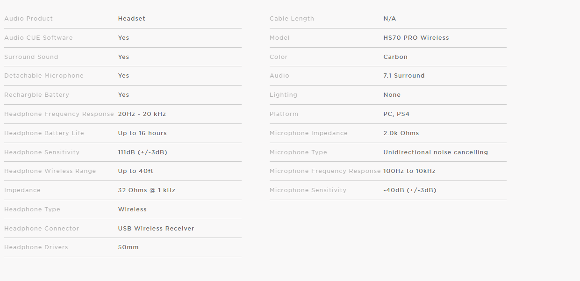Screen dimensions: 580x281
Task: Select the 100Hz to 10kHz value
Action: (409, 171)
